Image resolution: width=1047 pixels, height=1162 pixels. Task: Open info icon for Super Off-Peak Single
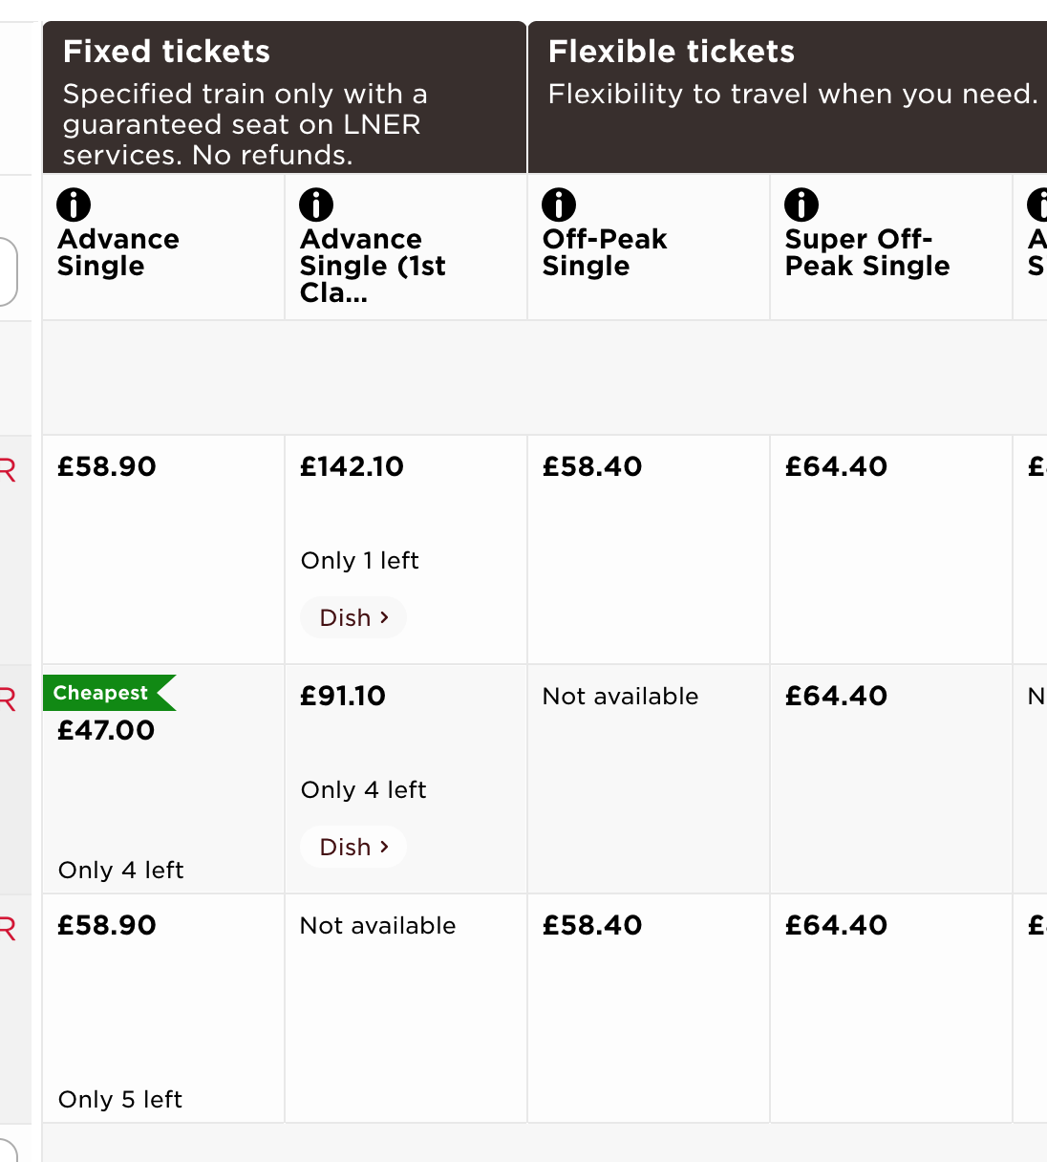(x=801, y=204)
